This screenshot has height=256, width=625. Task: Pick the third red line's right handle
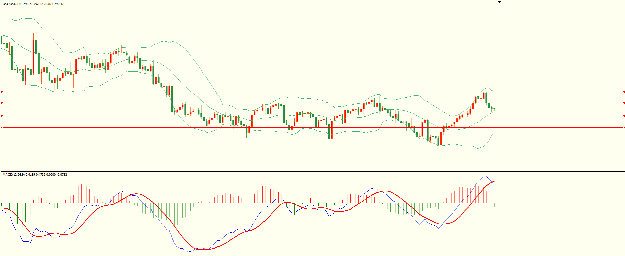click(623, 116)
